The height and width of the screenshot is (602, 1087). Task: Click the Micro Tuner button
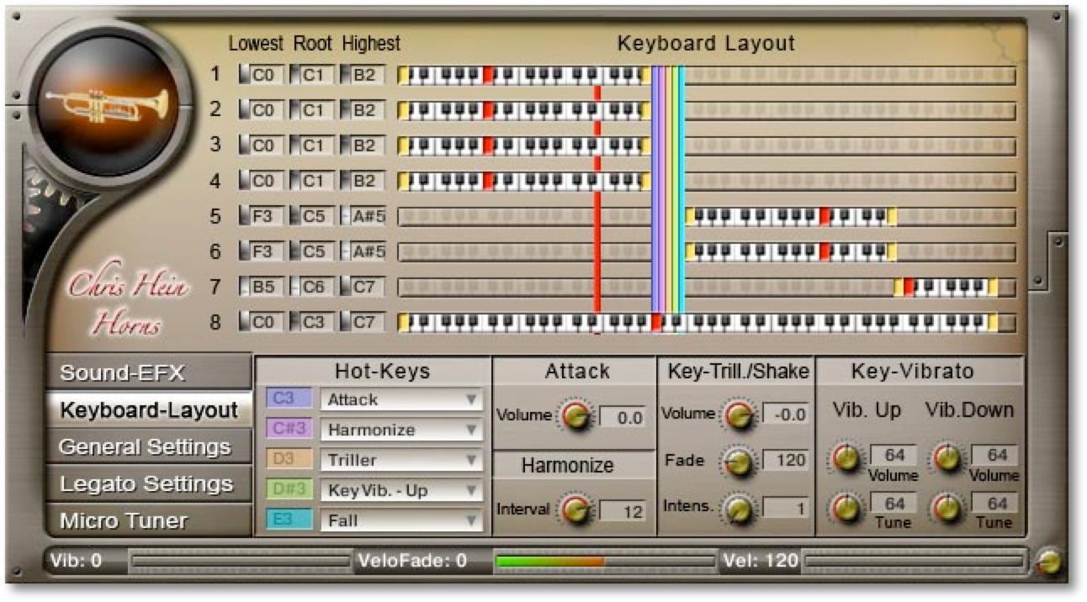[x=148, y=520]
